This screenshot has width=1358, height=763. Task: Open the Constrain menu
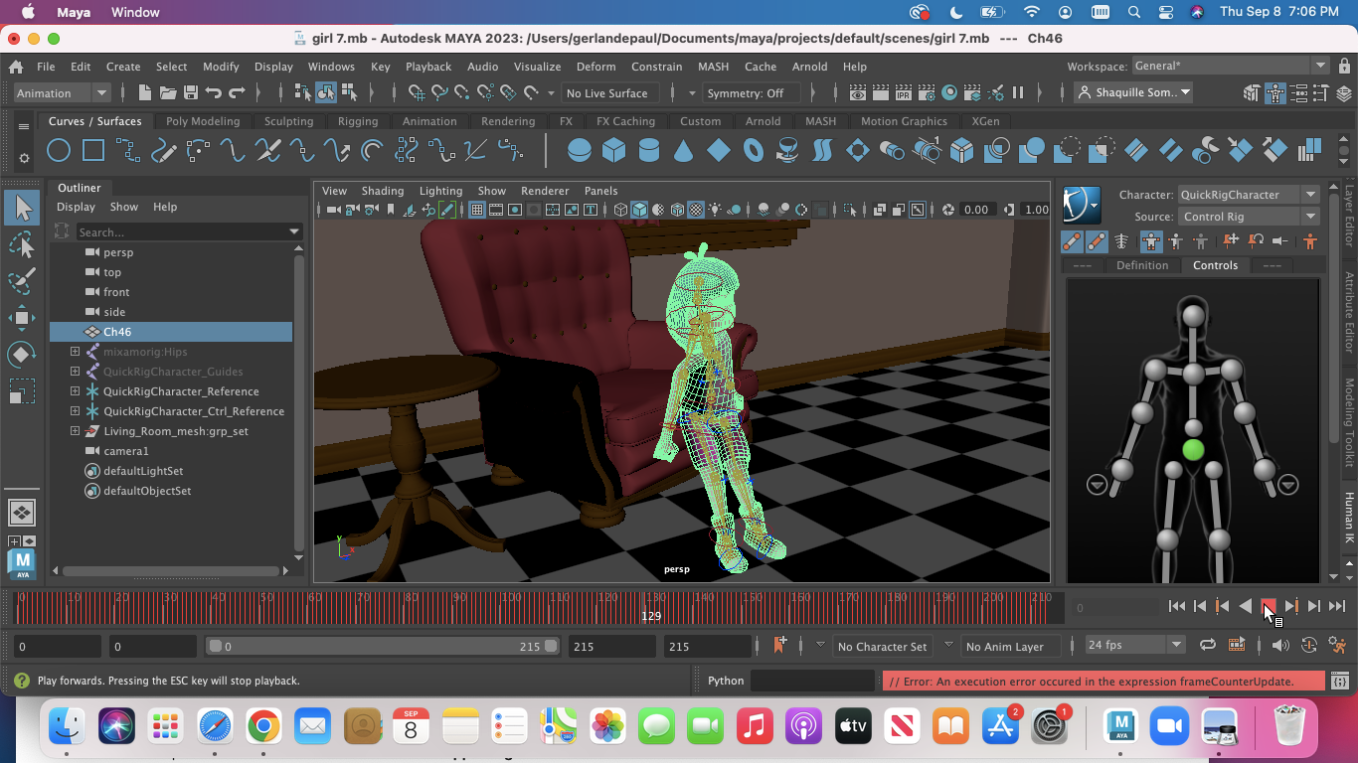(656, 67)
